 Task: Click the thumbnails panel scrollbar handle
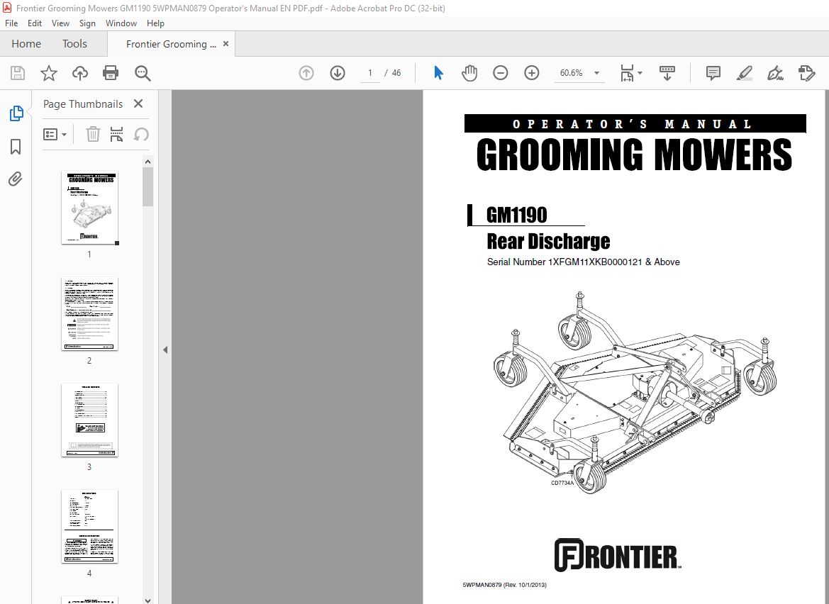coord(148,186)
